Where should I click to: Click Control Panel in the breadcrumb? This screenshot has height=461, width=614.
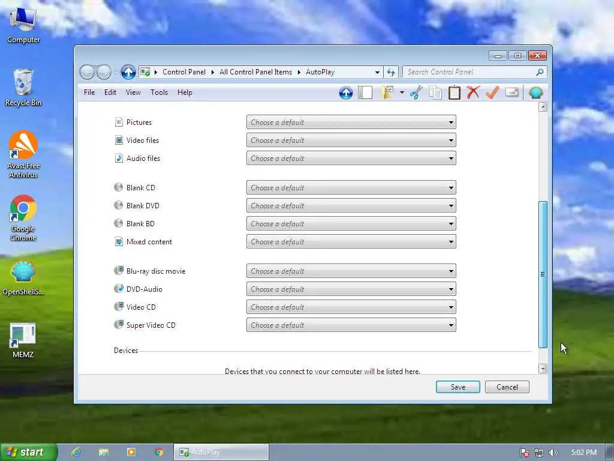click(184, 72)
